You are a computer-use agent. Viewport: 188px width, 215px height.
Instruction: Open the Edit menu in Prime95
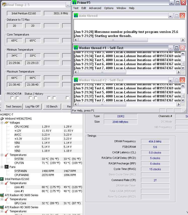(x=84, y=8)
